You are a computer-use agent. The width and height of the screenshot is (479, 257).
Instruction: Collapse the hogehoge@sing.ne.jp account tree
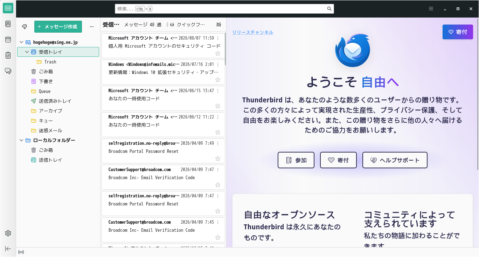click(x=22, y=42)
